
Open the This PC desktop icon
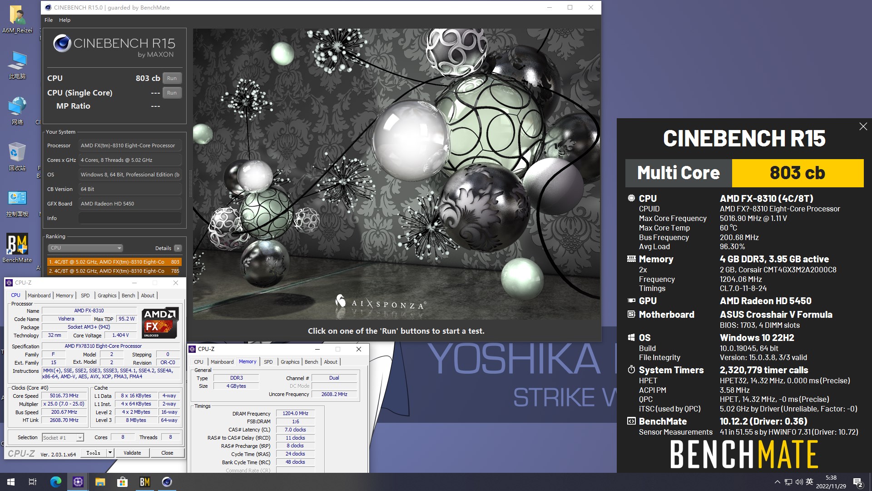pos(17,65)
